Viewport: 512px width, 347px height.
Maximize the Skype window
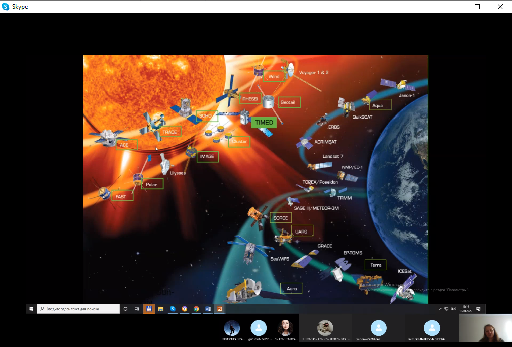click(477, 7)
